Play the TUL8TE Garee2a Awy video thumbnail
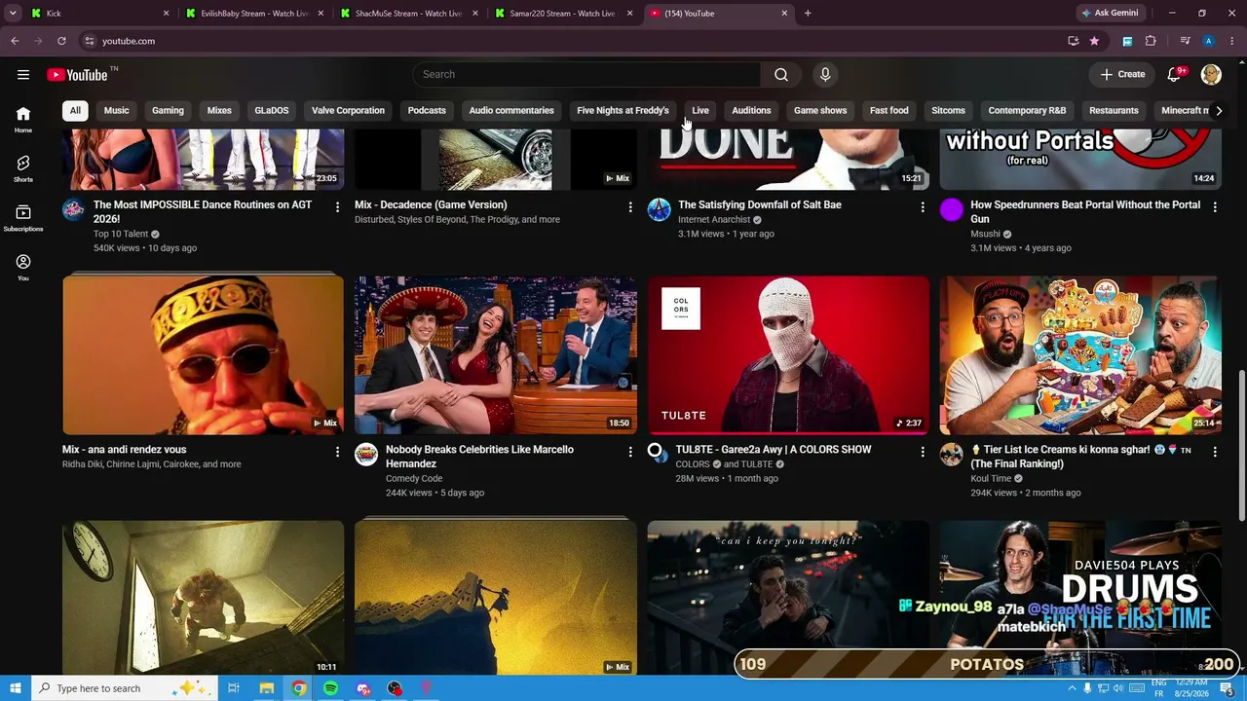The height and width of the screenshot is (701, 1247). click(788, 354)
